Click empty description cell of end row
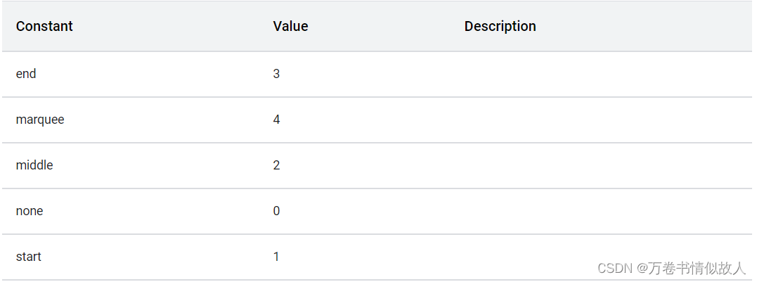 (x=607, y=74)
